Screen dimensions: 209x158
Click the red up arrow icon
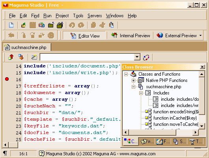click(x=11, y=57)
